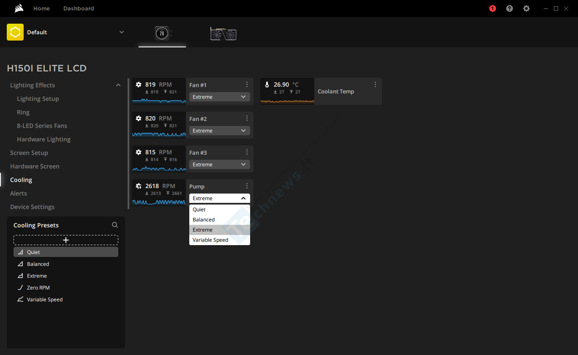Image resolution: width=578 pixels, height=355 pixels.
Task: Open Fan #2 Extreme mode dropdown
Action: 220,131
